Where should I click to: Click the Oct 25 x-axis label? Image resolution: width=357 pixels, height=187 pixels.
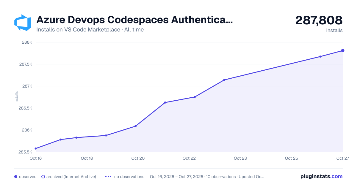[292, 158]
